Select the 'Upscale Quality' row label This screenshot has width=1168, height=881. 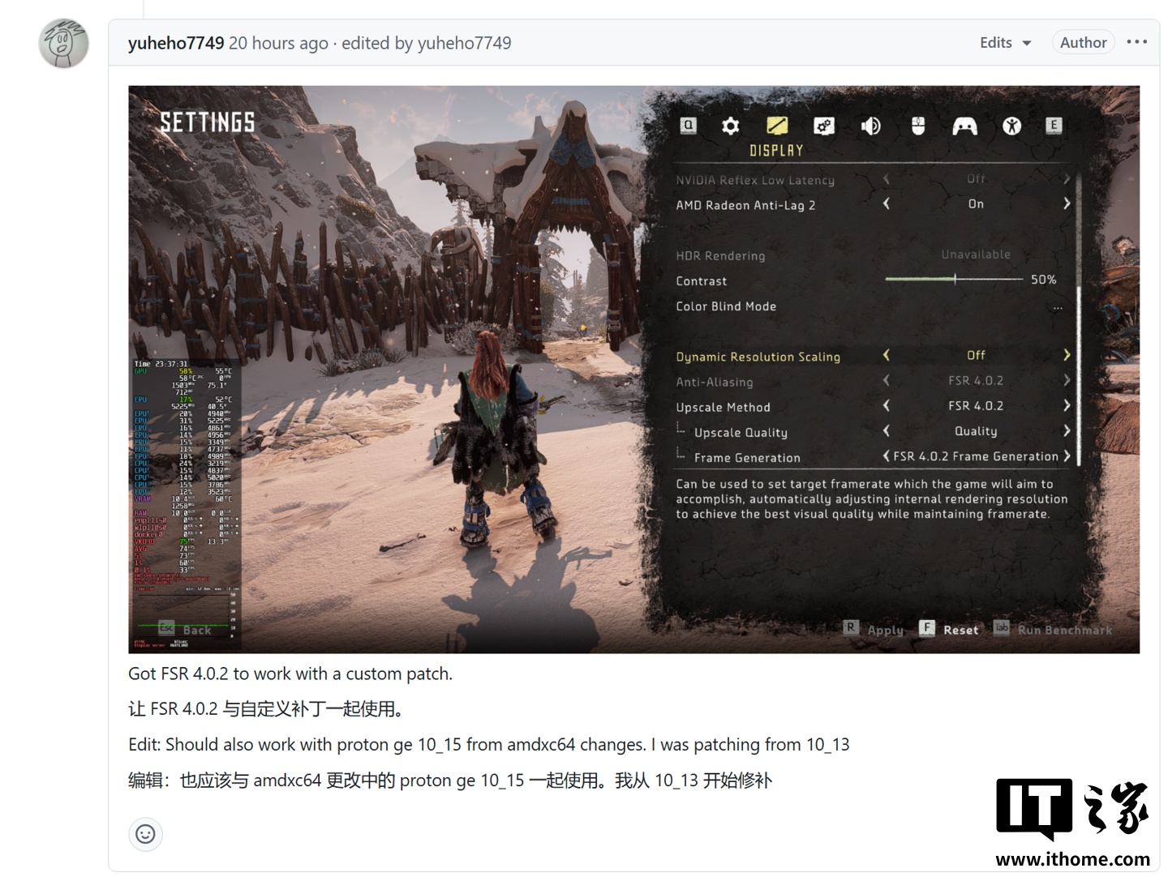click(x=741, y=433)
